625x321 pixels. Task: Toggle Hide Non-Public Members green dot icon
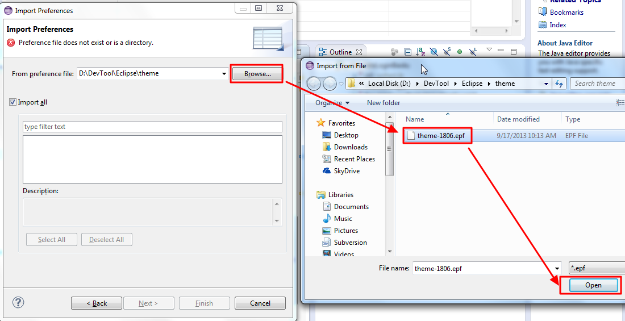coord(460,52)
